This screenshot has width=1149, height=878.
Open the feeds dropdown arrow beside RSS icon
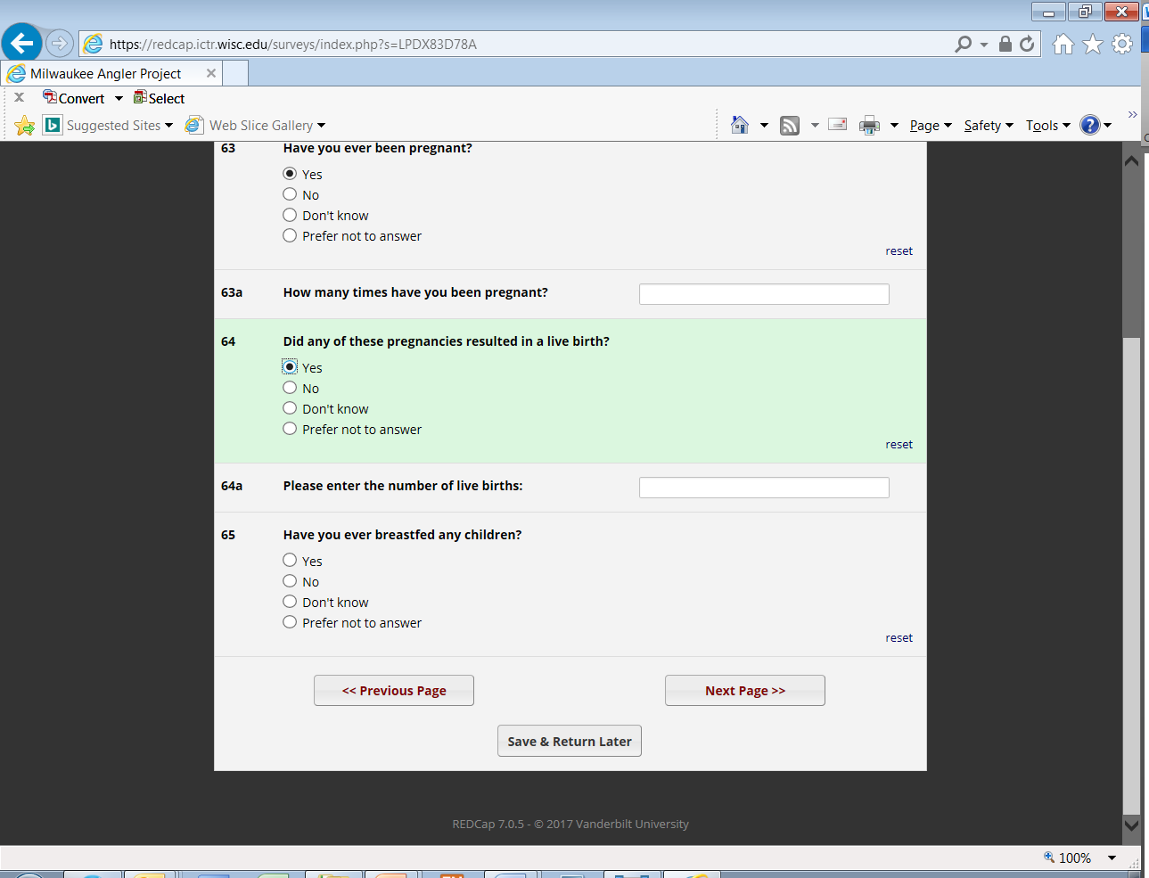[x=815, y=126]
